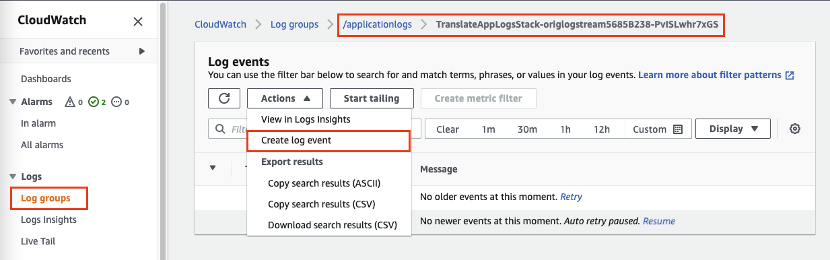
Task: Collapse the Alarms section in sidebar
Action: click(x=13, y=102)
